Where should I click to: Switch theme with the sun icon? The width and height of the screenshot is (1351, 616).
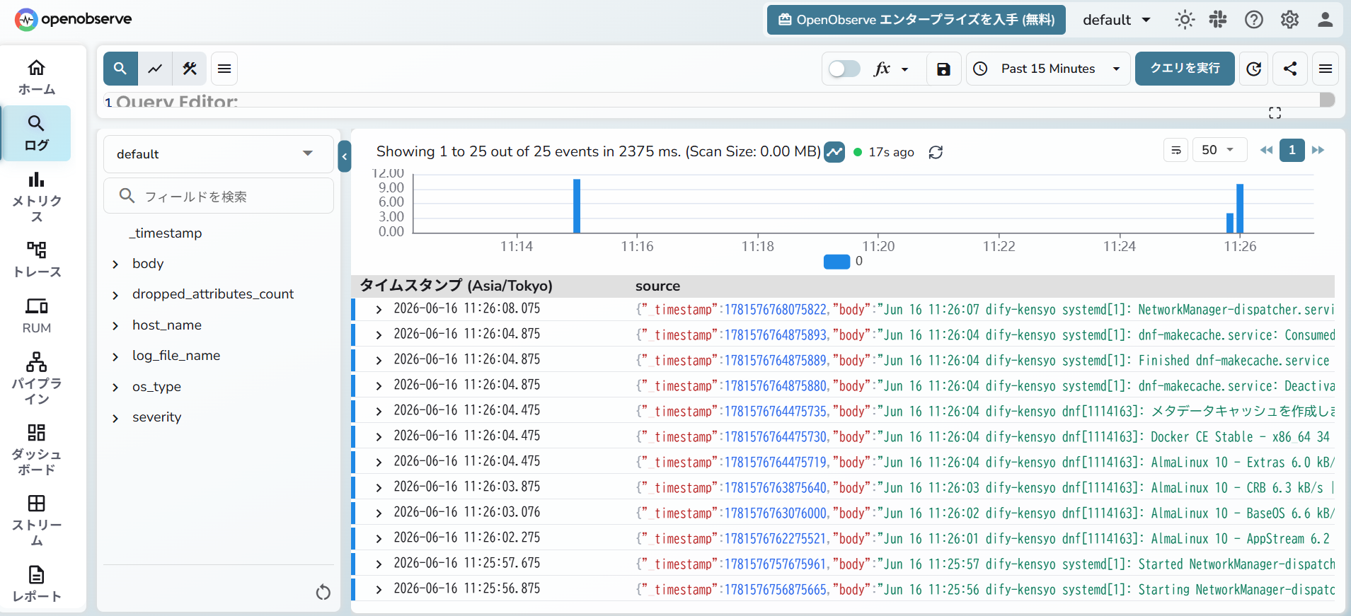1185,20
